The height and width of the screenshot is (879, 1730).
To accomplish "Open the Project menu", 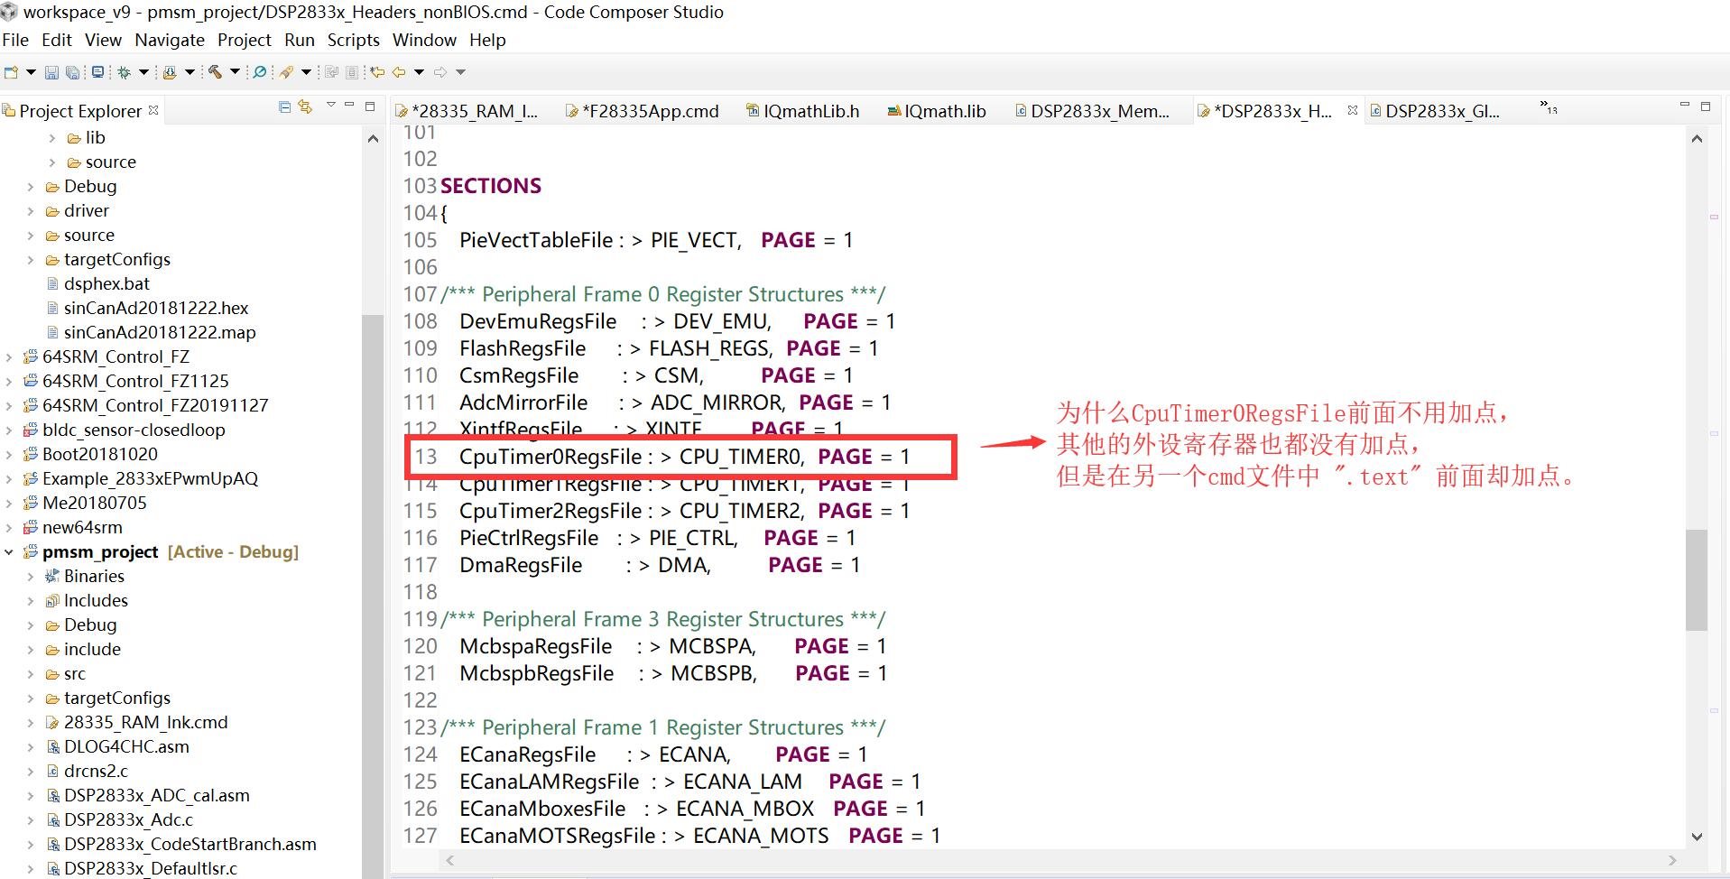I will coord(245,40).
